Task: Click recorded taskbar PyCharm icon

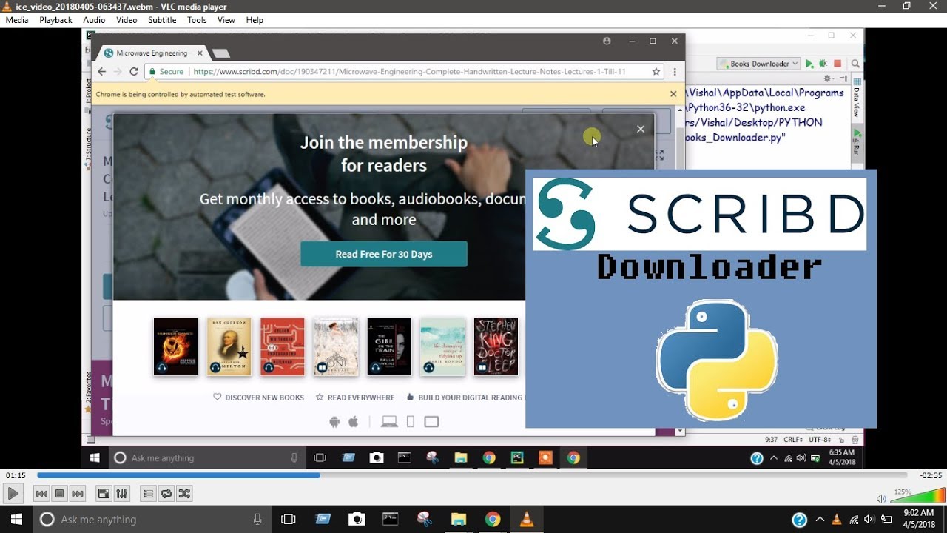Action: click(x=516, y=458)
